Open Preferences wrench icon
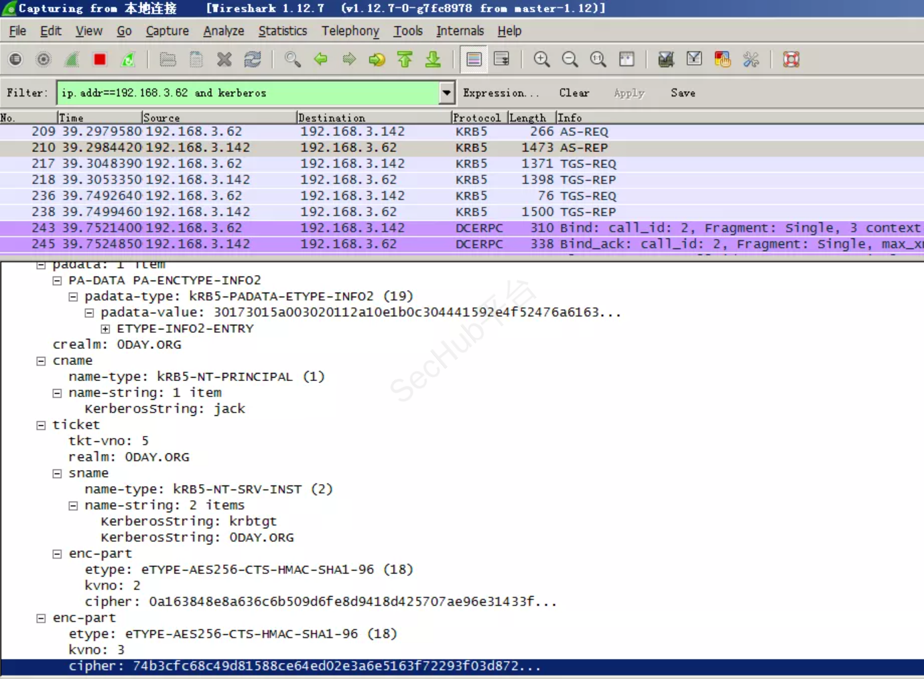 751,60
